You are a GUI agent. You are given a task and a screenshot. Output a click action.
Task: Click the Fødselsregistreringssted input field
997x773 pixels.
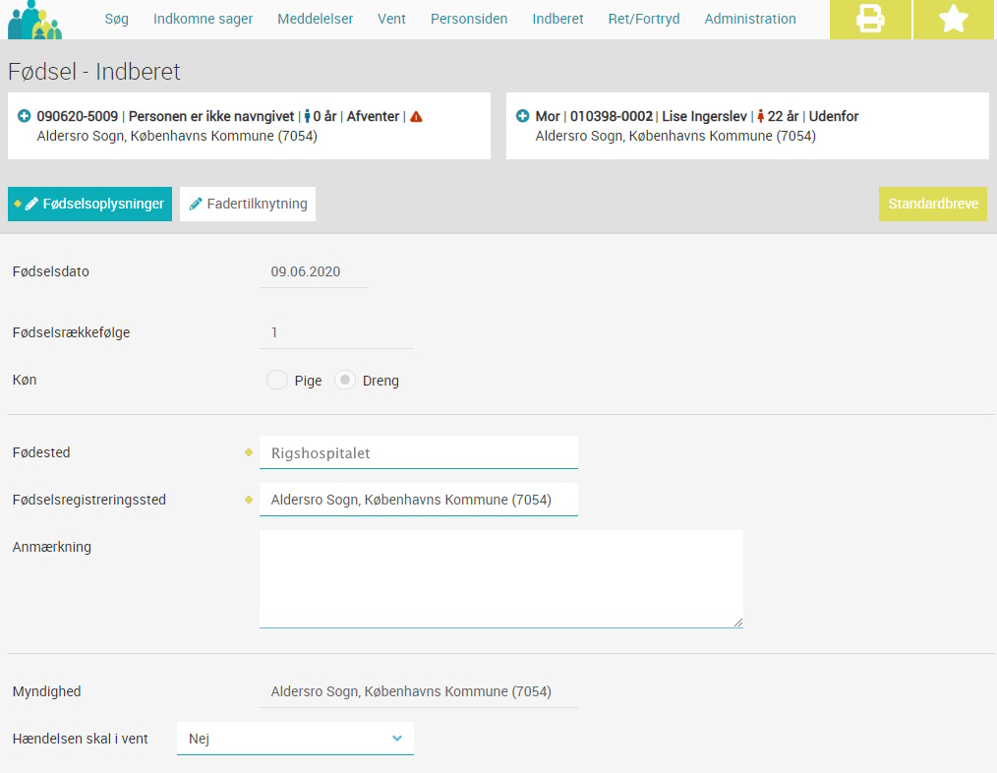pyautogui.click(x=419, y=500)
